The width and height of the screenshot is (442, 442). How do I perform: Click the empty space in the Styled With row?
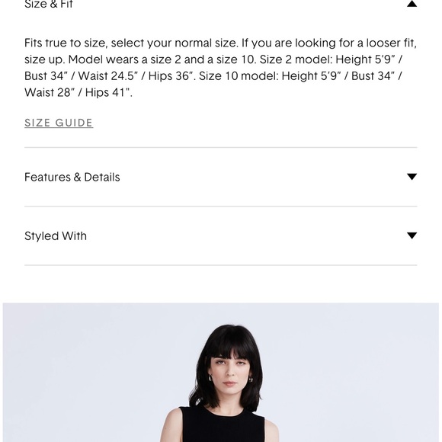[245, 236]
